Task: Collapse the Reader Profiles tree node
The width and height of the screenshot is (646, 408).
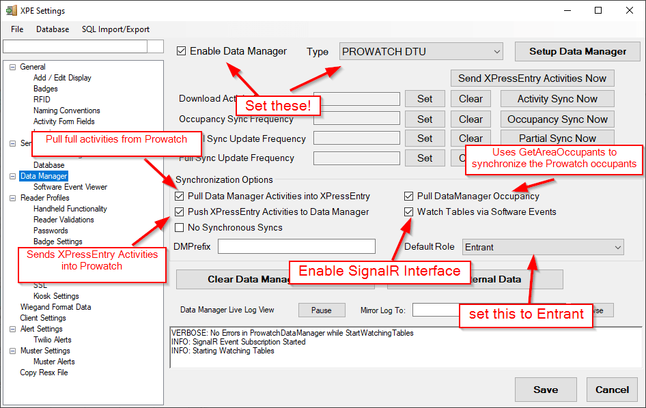Action: pyautogui.click(x=12, y=198)
